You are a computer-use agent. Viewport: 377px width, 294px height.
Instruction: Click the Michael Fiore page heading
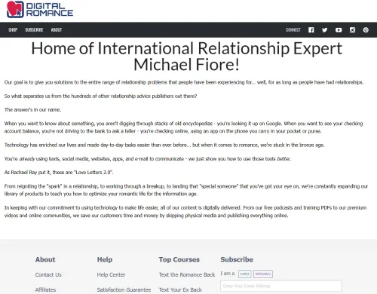point(186,57)
